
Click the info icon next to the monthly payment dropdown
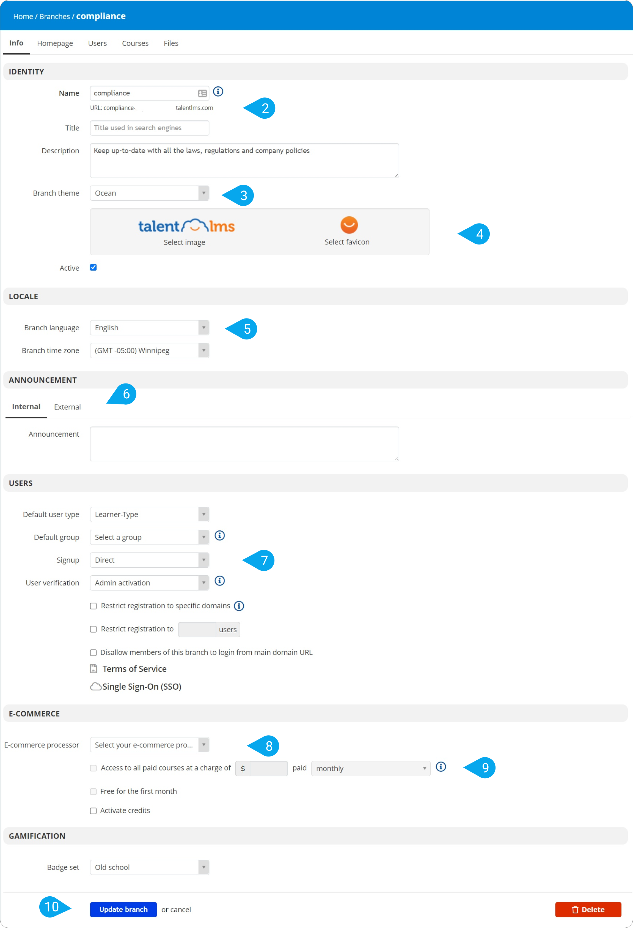tap(441, 767)
